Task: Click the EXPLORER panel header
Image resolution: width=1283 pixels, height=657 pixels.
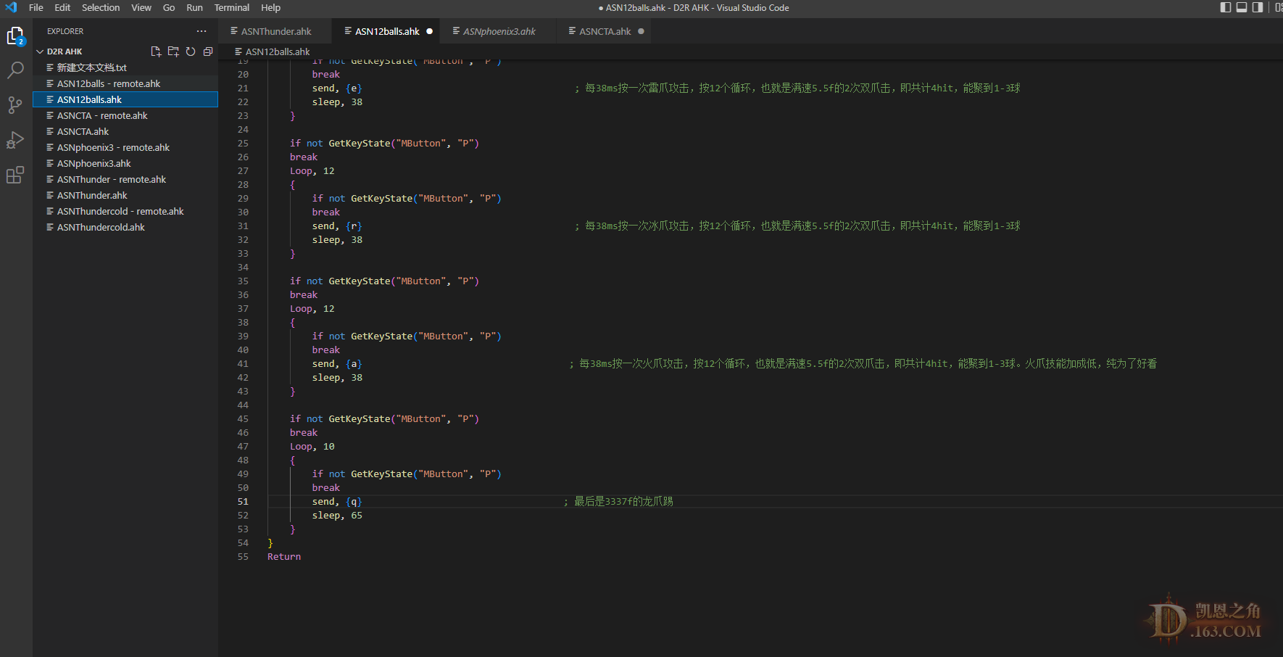Action: (x=65, y=31)
